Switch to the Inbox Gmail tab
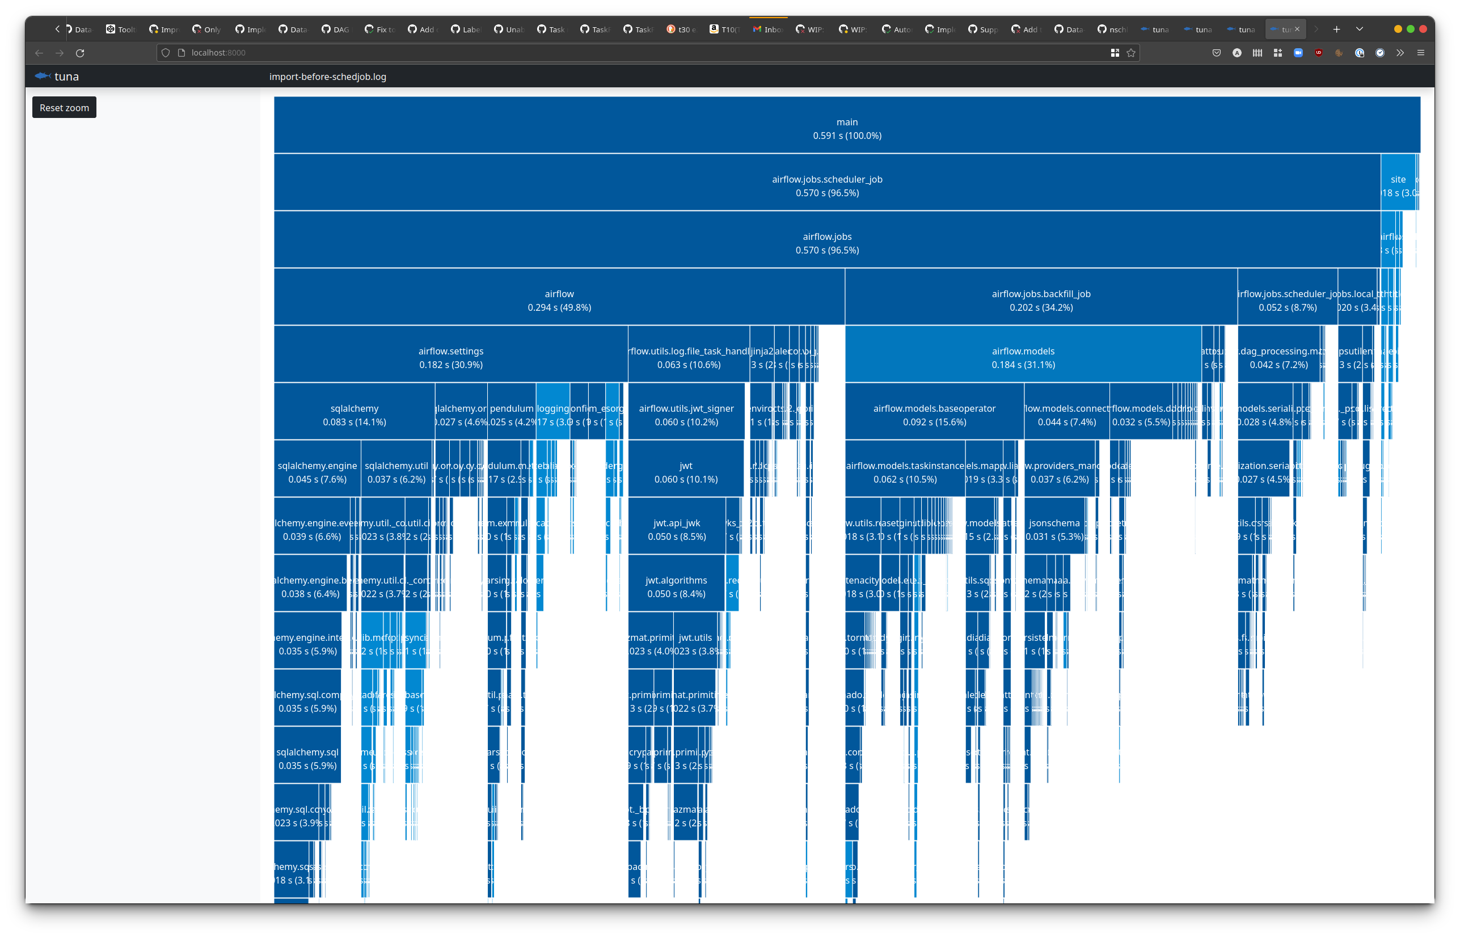 tap(768, 29)
